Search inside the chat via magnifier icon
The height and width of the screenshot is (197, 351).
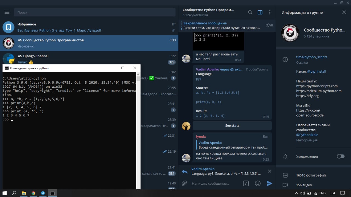tap(250, 12)
